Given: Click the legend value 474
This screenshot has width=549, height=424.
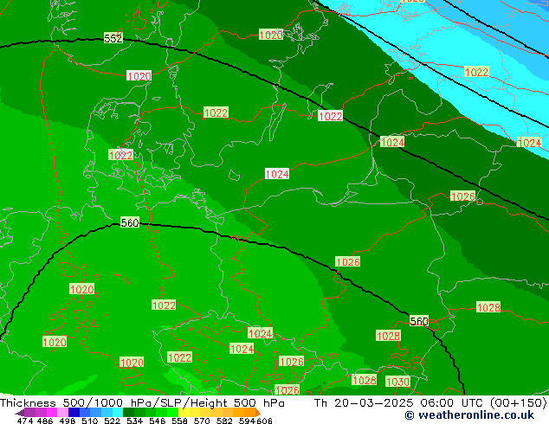Looking at the screenshot, I should [25, 421].
